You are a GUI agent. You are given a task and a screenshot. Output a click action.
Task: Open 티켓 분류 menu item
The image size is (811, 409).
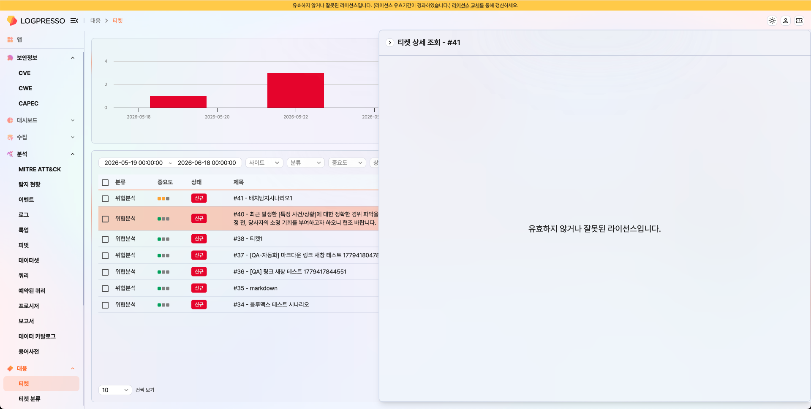(x=30, y=399)
